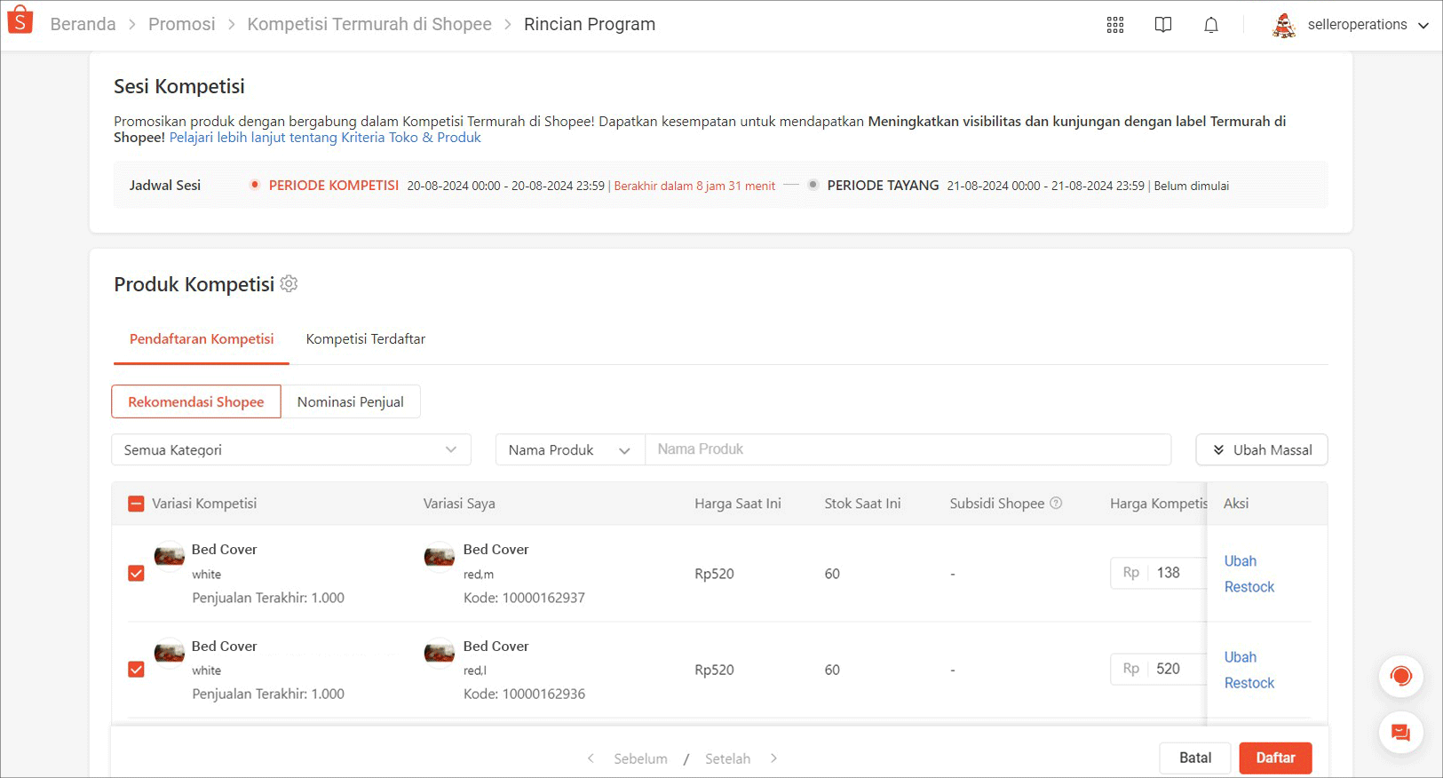The width and height of the screenshot is (1443, 778).
Task: Open the chat messages floating icon
Action: pos(1400,733)
